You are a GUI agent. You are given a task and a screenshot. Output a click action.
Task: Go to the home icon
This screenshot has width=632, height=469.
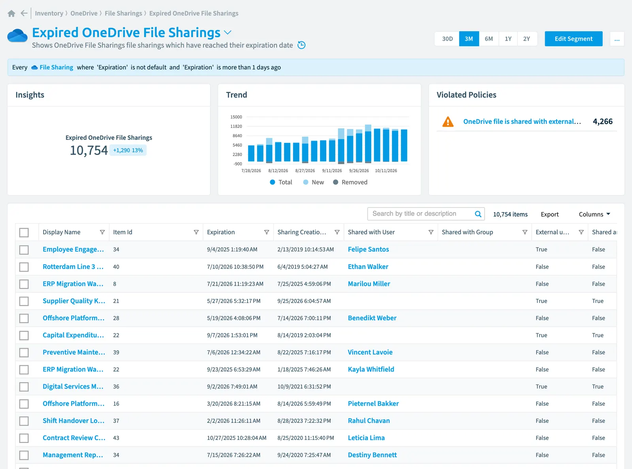(11, 13)
